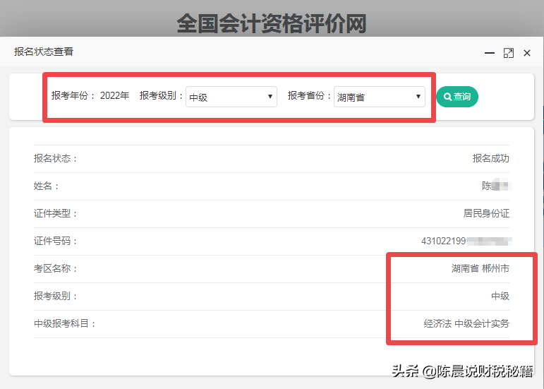544x389 pixels.
Task: Click the 全国会计资格评价网 page heading
Action: 272,23
